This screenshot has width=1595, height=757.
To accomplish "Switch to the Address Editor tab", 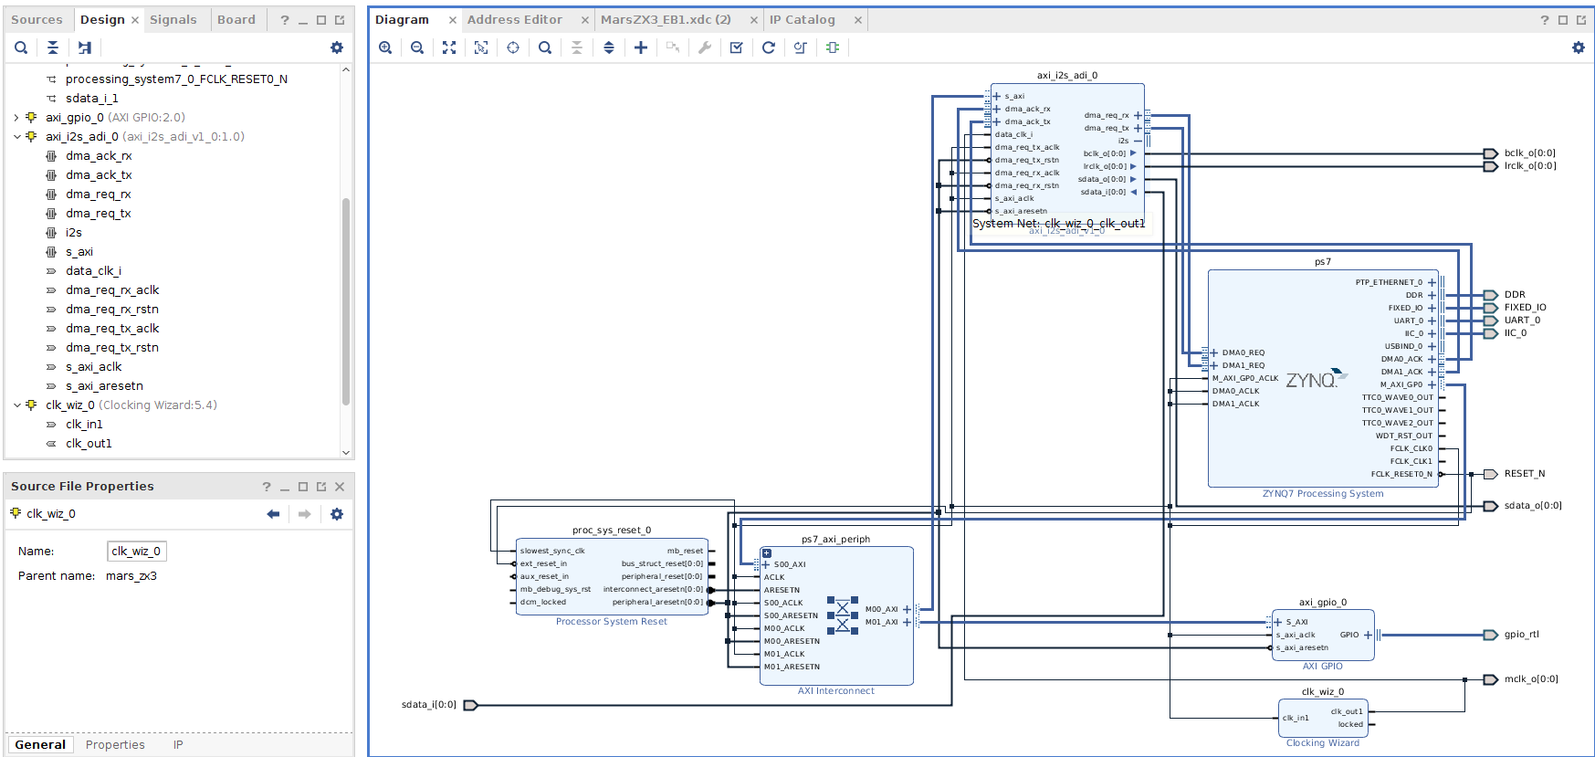I will tap(515, 19).
